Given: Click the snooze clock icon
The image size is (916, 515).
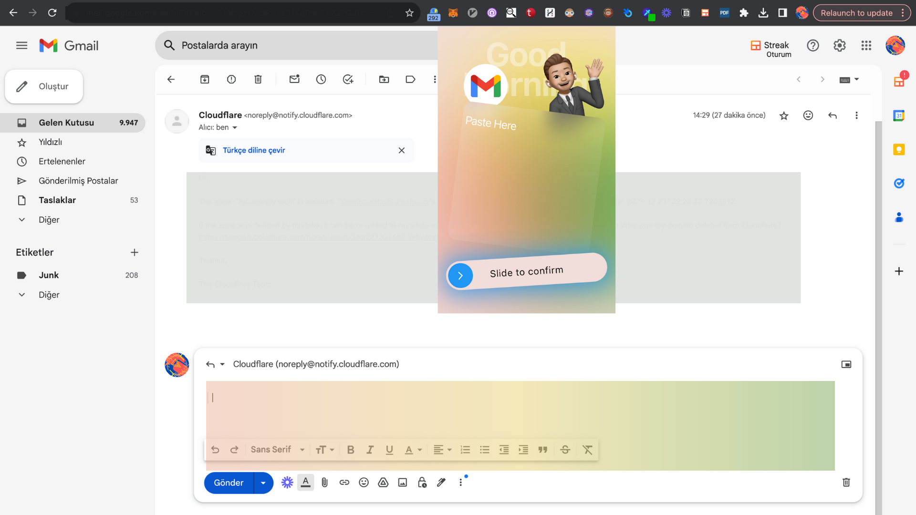Looking at the screenshot, I should click(321, 80).
